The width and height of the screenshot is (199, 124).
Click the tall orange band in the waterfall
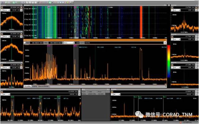click(141, 22)
